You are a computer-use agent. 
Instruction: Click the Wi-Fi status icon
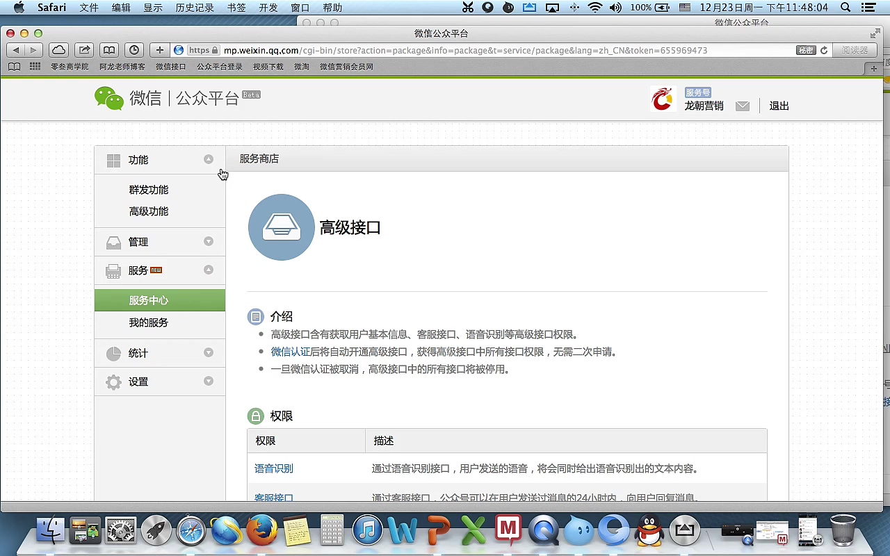click(x=594, y=8)
